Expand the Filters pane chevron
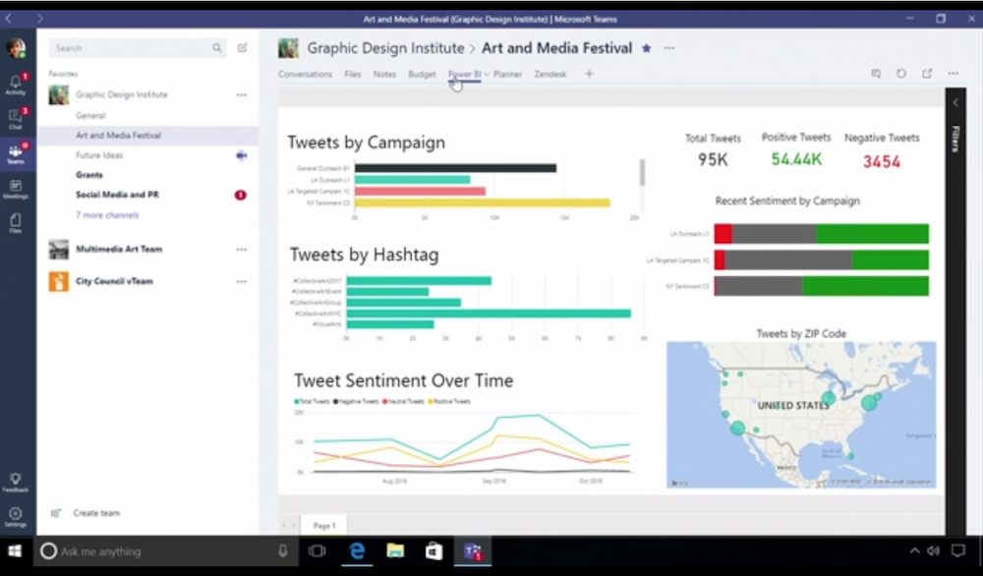 (955, 103)
